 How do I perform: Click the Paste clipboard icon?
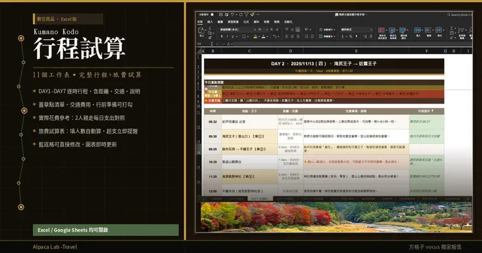(x=201, y=31)
